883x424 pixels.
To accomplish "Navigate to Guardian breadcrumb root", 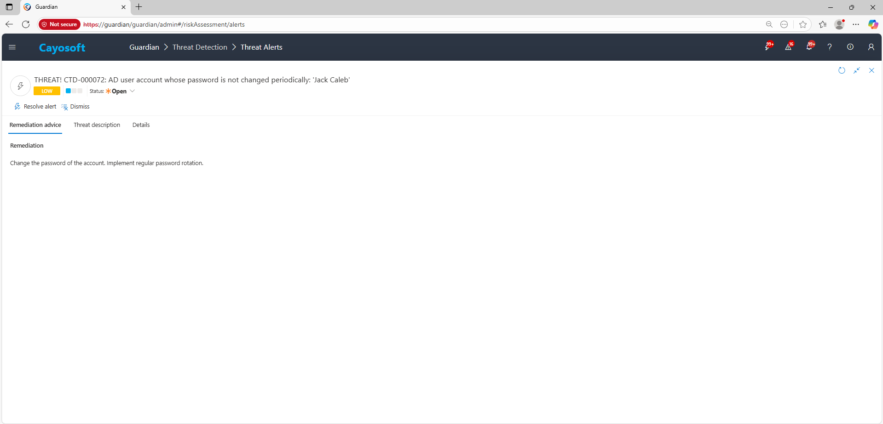I will pyautogui.click(x=144, y=47).
